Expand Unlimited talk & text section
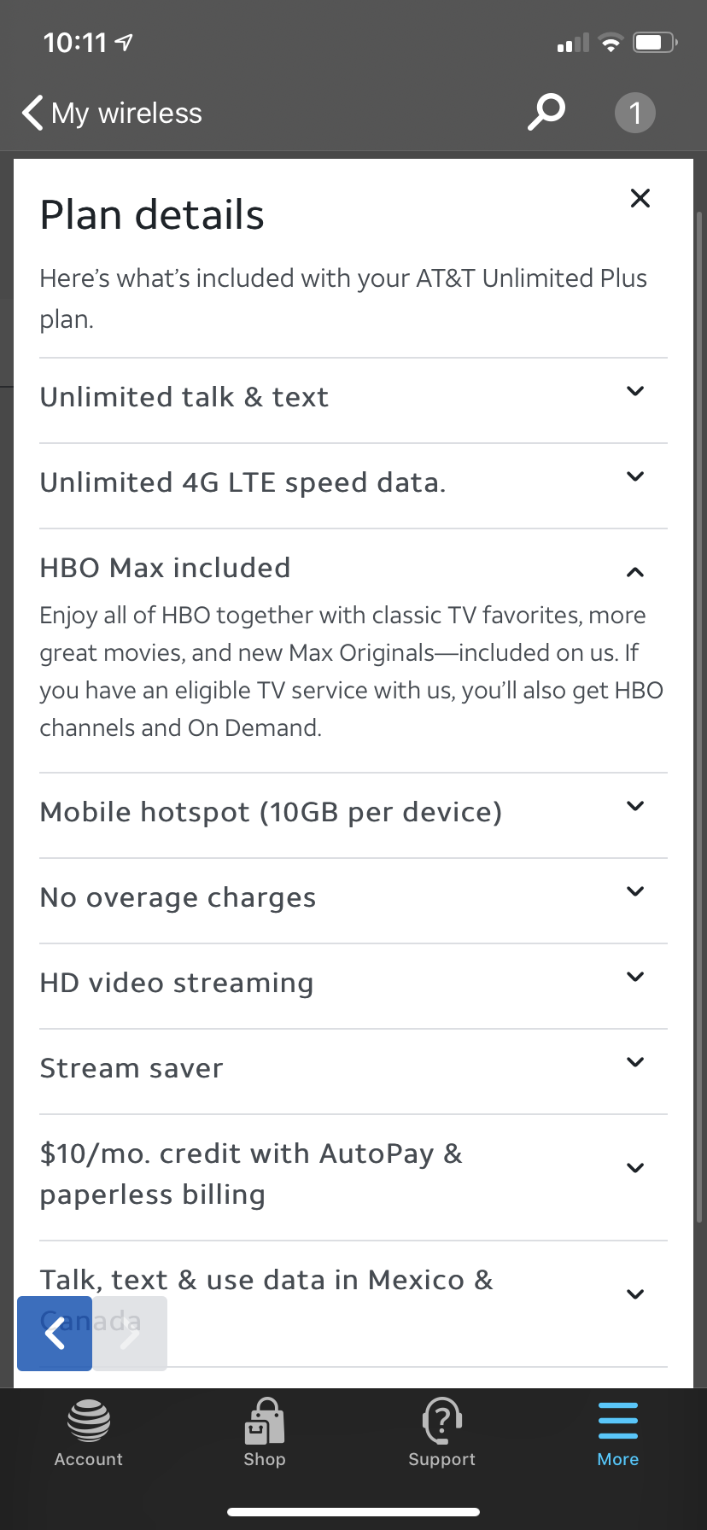 634,392
